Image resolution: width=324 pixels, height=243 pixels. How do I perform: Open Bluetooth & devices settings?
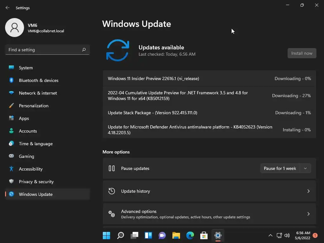pos(47,80)
